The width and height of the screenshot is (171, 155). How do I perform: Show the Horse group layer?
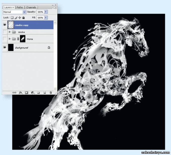pos(5,39)
